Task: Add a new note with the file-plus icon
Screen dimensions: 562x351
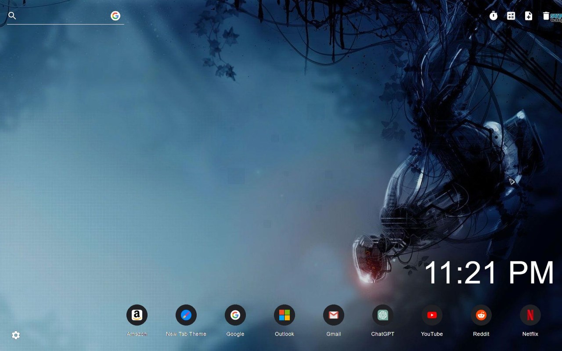Action: [x=529, y=16]
